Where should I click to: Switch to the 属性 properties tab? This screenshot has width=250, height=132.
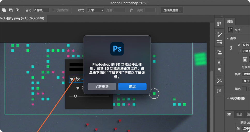230,21
